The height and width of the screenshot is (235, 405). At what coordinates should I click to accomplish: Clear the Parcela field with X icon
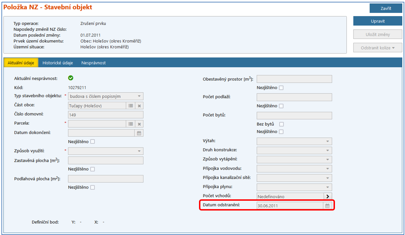139,124
